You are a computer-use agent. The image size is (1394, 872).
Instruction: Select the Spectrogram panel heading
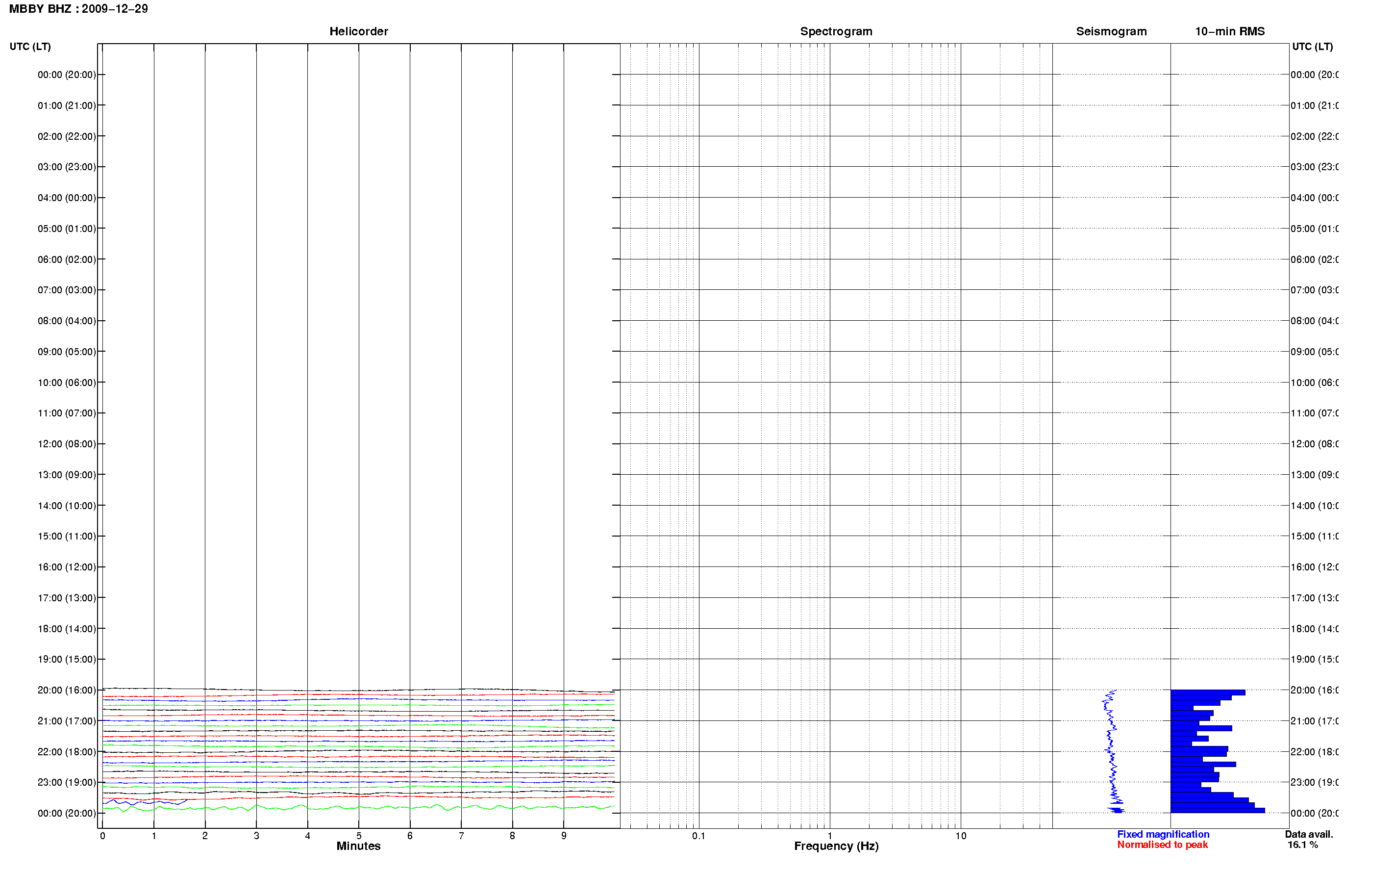tap(836, 32)
